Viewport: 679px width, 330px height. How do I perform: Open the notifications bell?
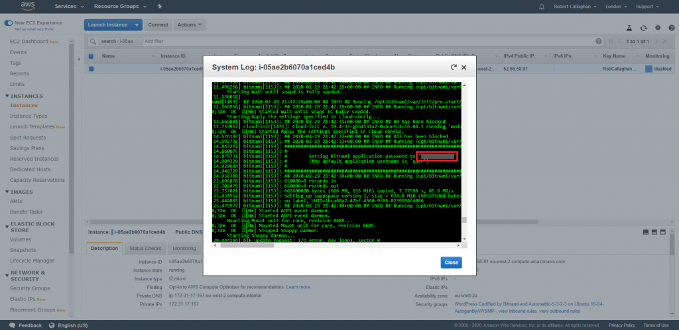(x=542, y=7)
